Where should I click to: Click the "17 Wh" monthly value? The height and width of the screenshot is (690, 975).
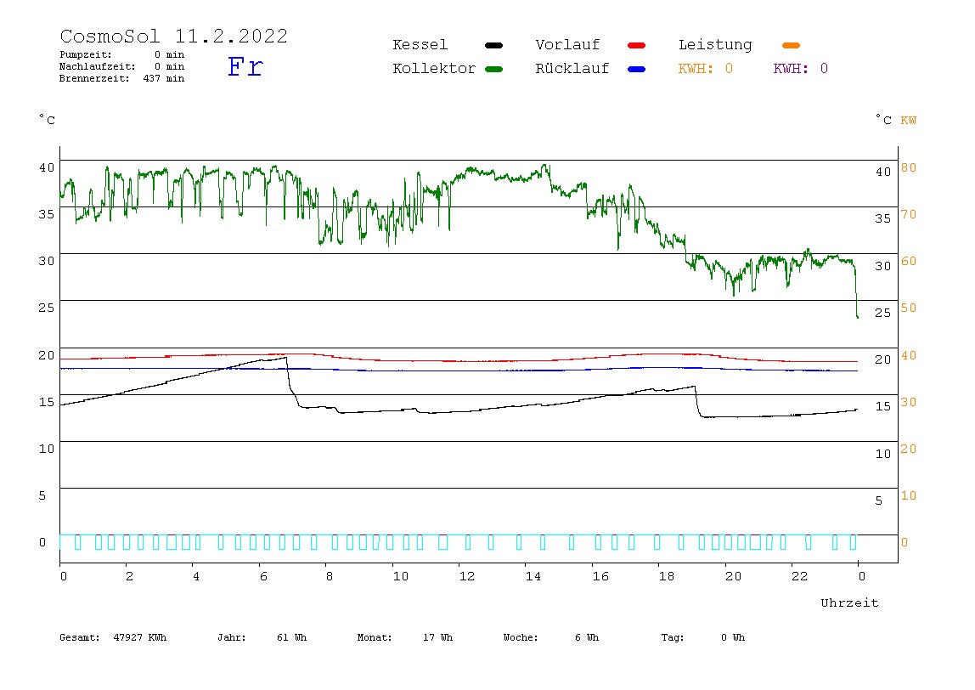point(437,637)
